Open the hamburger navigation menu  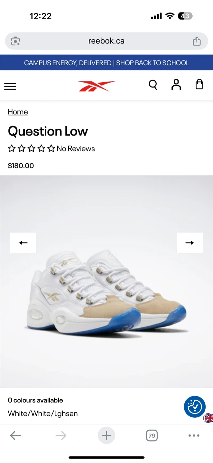click(x=10, y=86)
